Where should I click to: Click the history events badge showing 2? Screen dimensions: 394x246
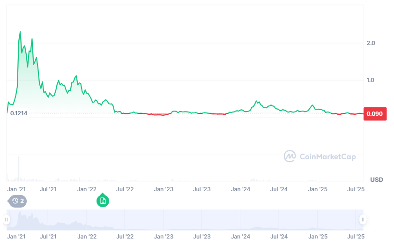click(x=18, y=201)
